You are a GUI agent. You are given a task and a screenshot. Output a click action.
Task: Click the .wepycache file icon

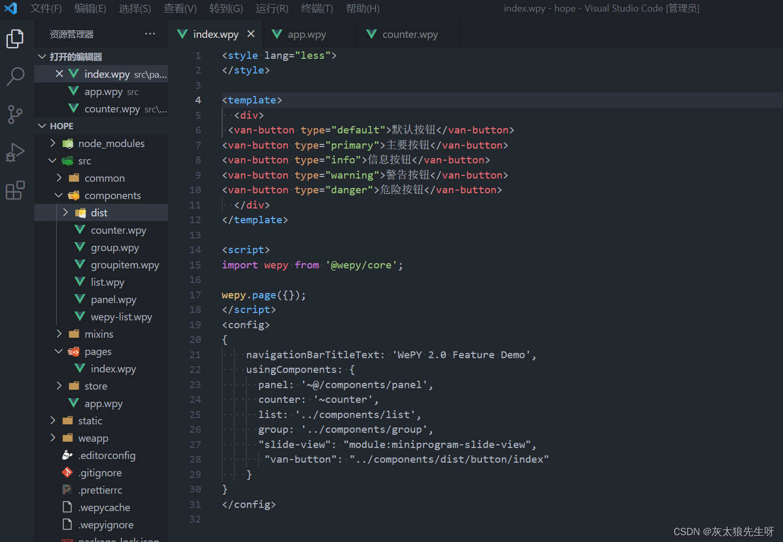67,507
